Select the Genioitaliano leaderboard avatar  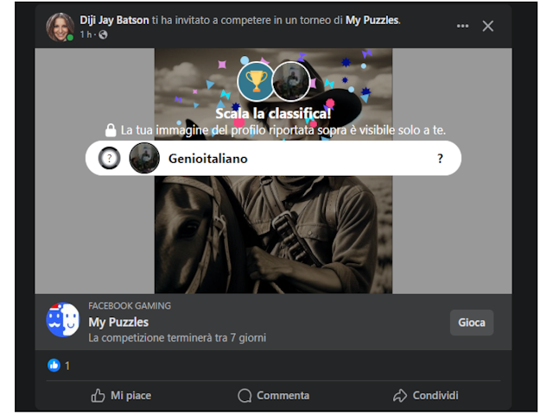pyautogui.click(x=144, y=158)
